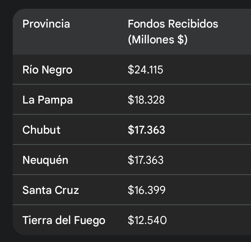
Task: Select the Chubut province cell
Action: [x=41, y=130]
